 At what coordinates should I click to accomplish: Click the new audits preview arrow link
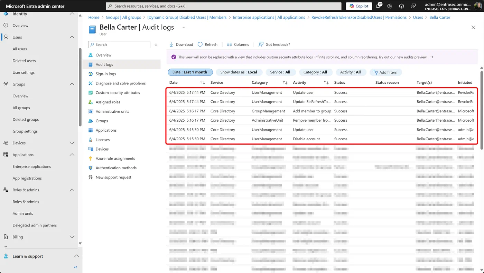(431, 57)
